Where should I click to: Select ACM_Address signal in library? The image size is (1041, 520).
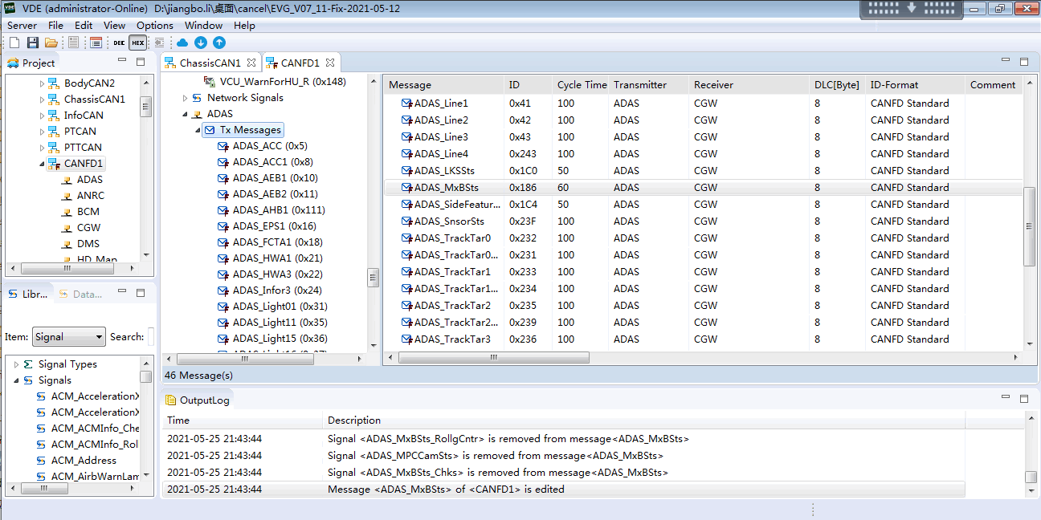coord(84,461)
